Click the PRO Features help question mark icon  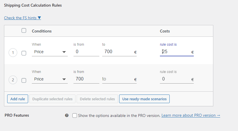(67, 115)
